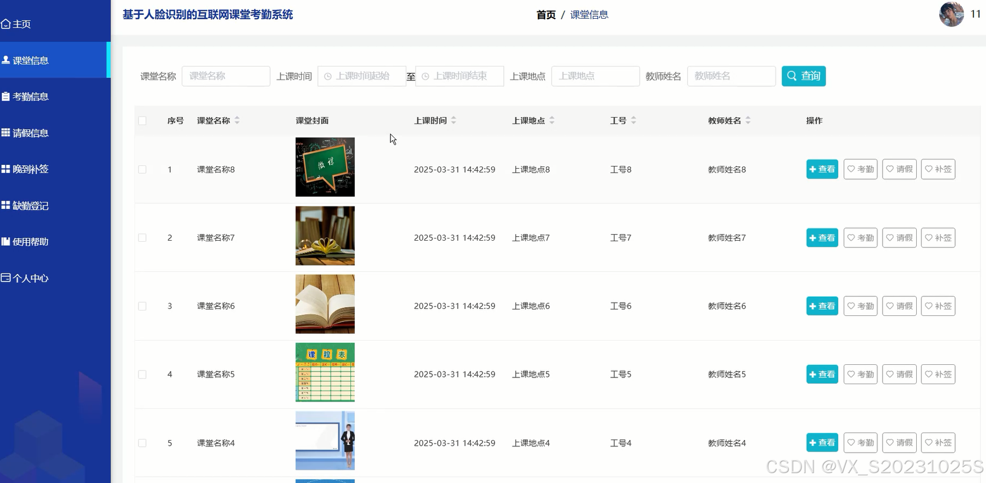Open teacher cover image of 课堂名称4
Screen dimensions: 986x483
(325, 441)
